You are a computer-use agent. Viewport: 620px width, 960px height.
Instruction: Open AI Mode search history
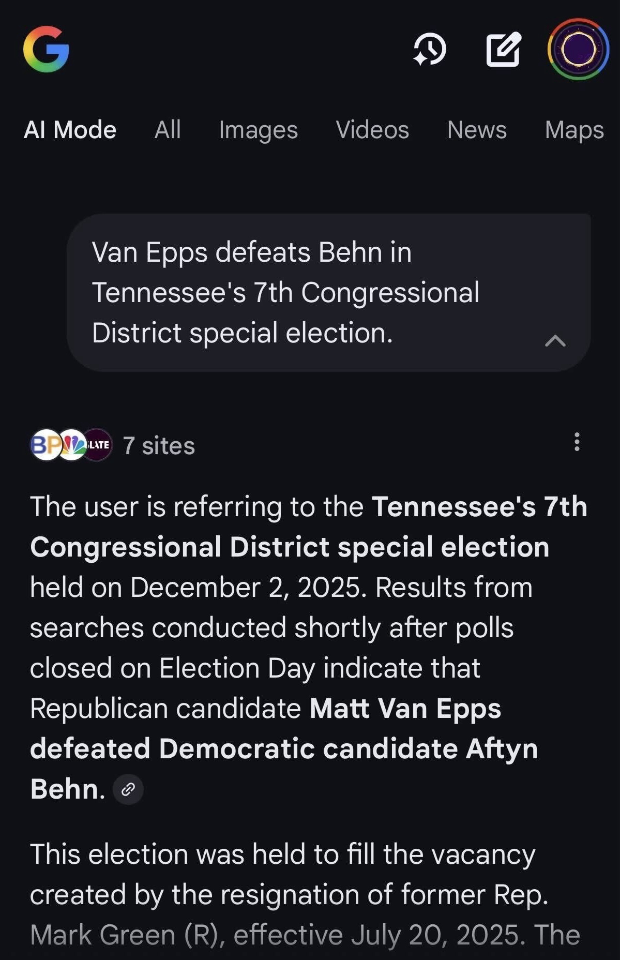(430, 49)
